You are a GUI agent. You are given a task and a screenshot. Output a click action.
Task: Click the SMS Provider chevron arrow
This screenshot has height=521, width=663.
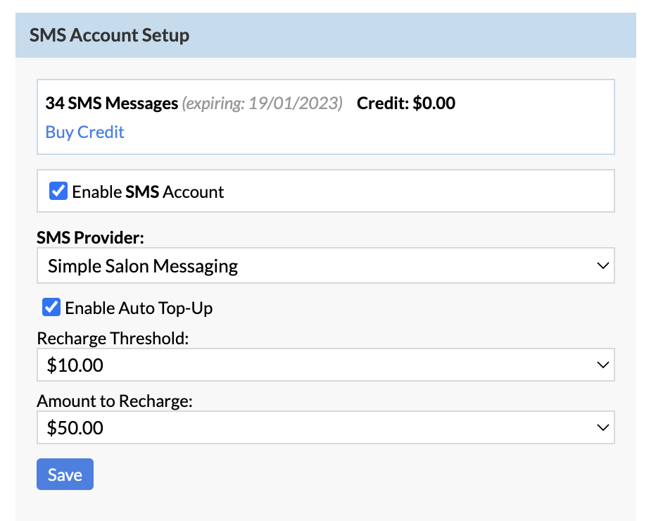pyautogui.click(x=602, y=265)
